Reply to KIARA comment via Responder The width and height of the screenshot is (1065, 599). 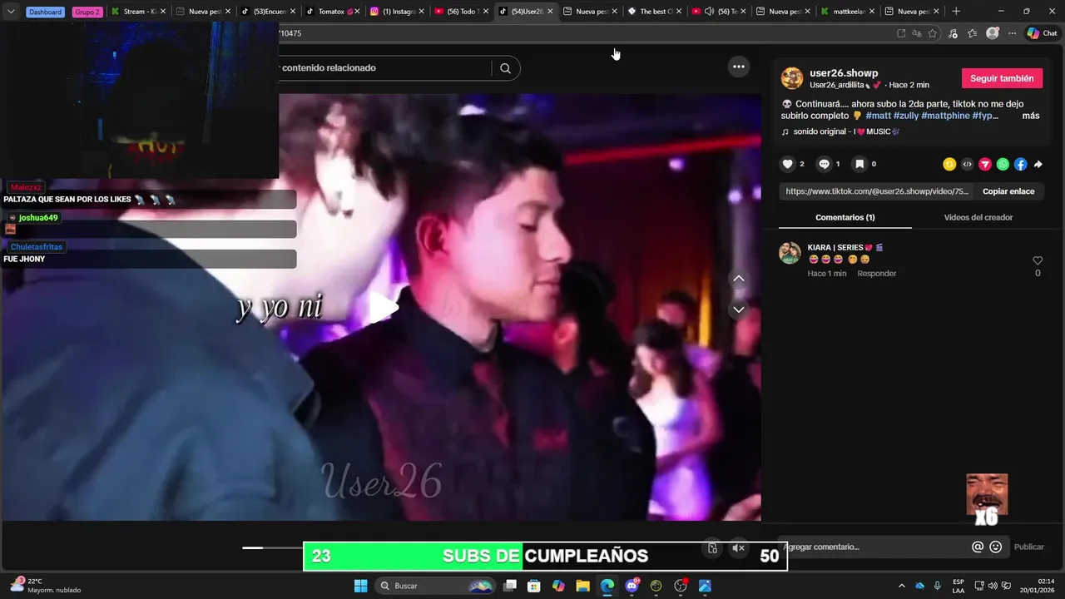pos(876,274)
